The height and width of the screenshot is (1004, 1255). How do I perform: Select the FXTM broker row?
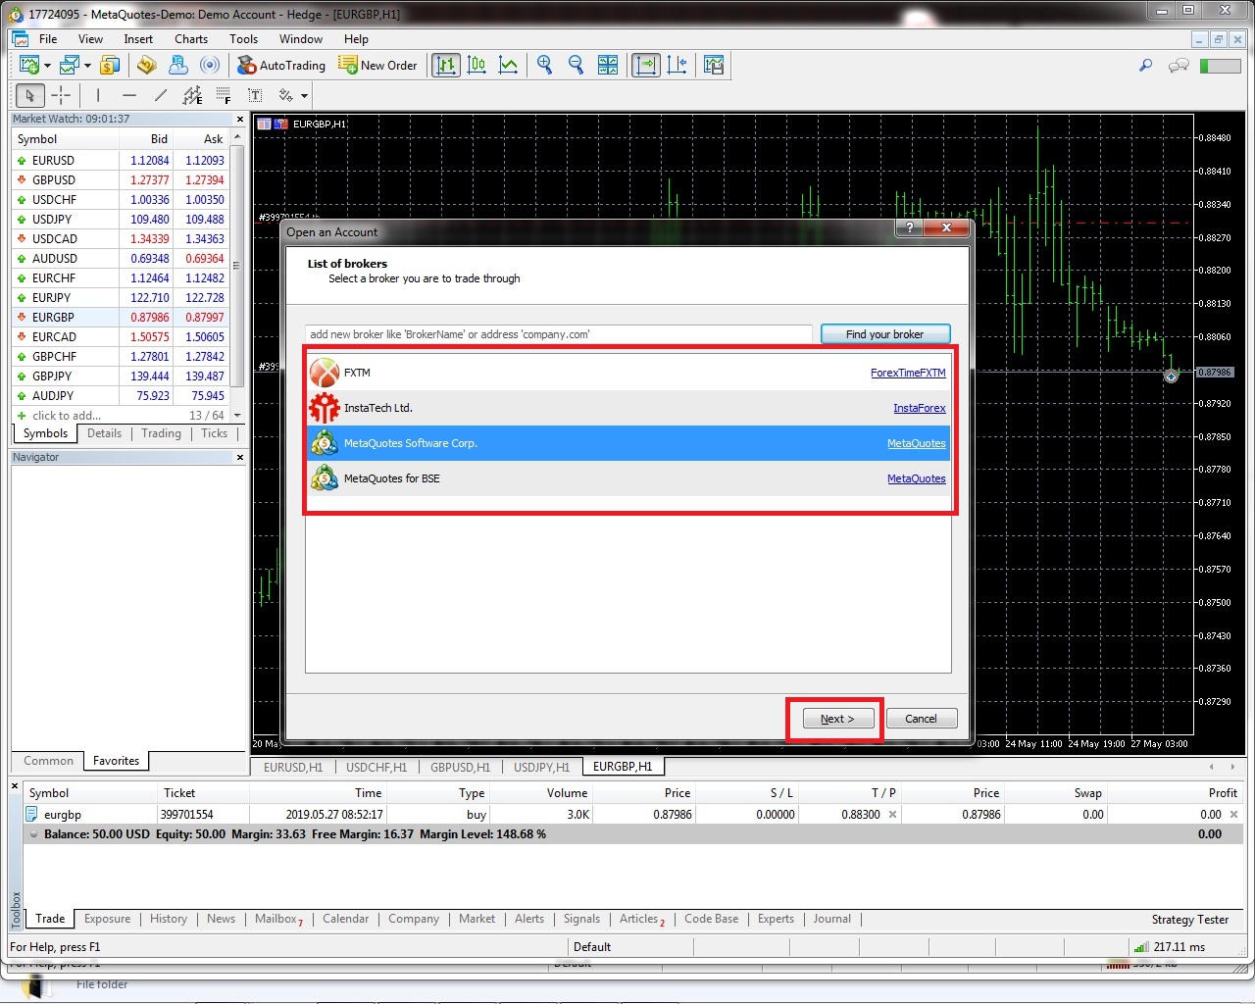(x=628, y=373)
